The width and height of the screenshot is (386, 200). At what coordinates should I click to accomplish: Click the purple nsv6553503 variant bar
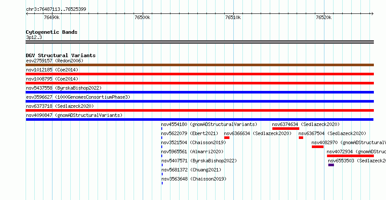331,165
